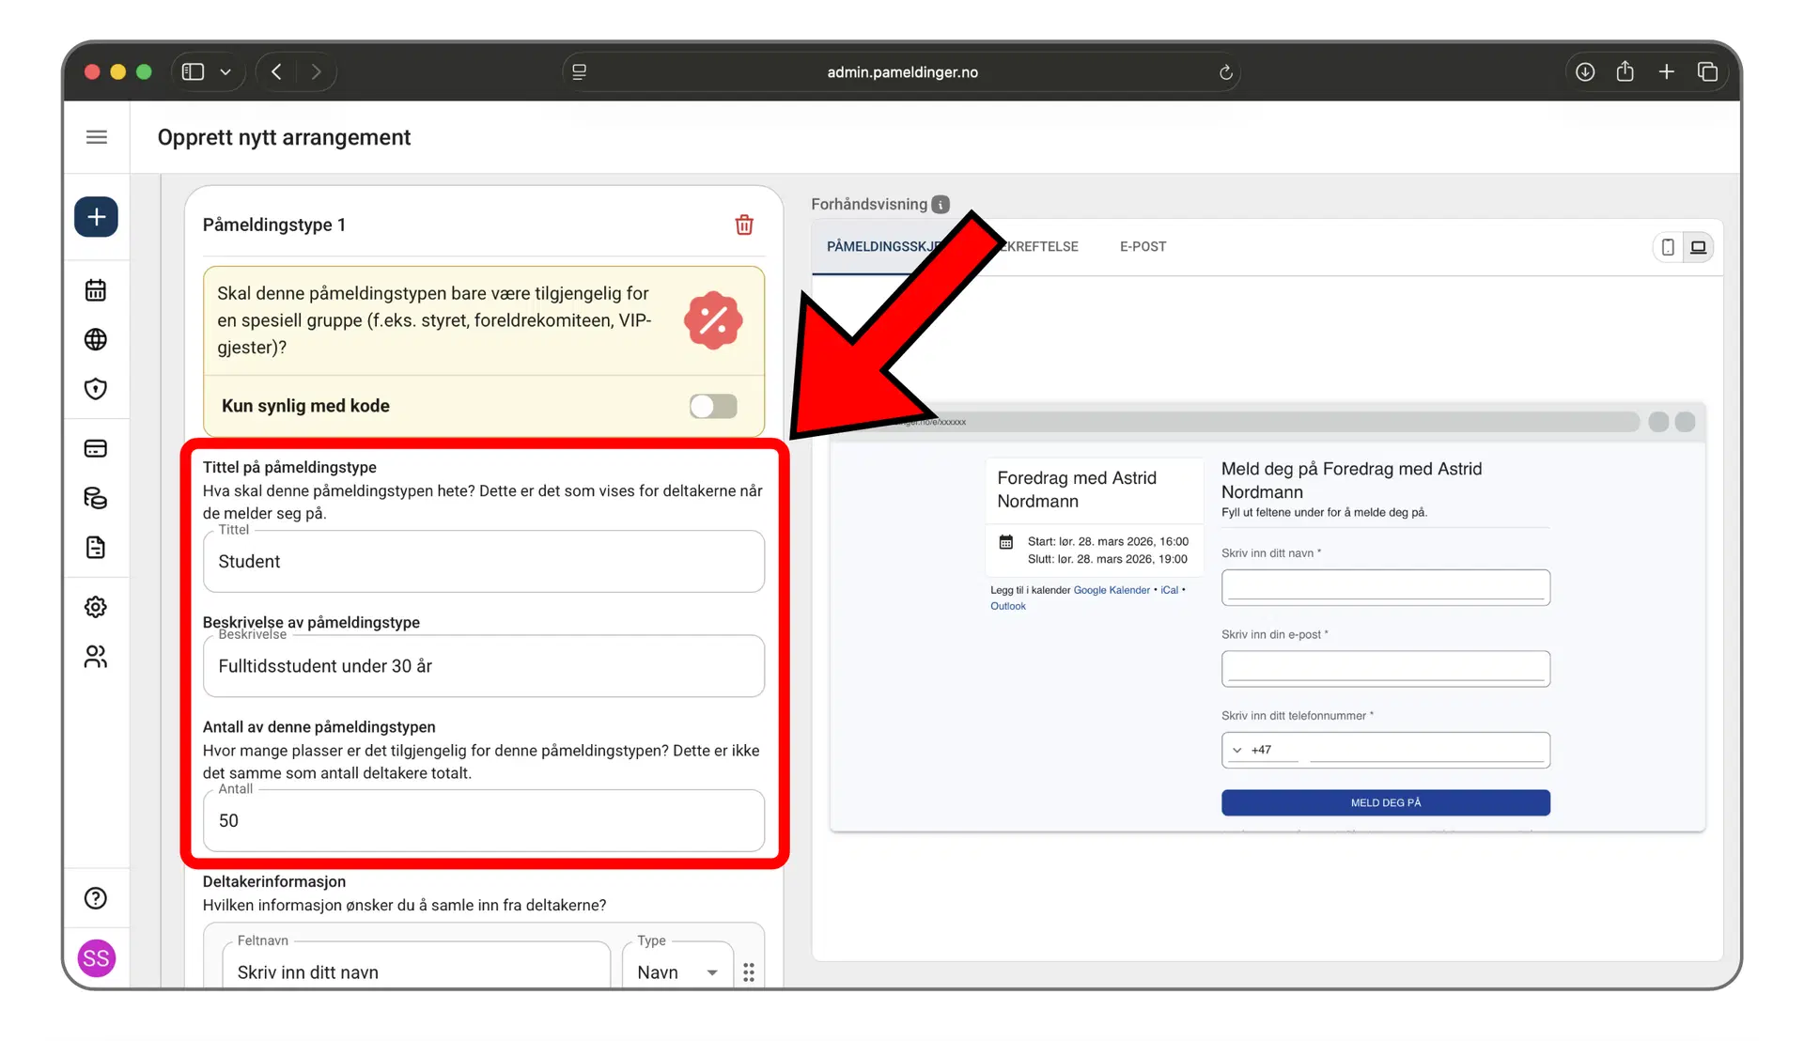Switch preview to desktop view
1804x1041 pixels.
pyautogui.click(x=1699, y=247)
